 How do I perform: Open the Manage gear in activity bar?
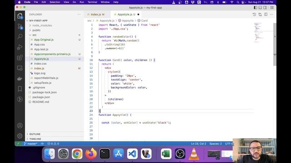point(20,136)
